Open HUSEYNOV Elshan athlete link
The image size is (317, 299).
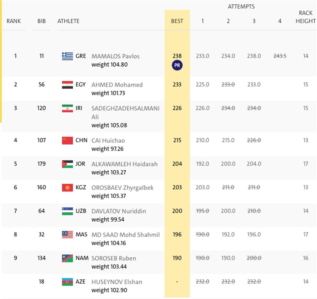coord(116,282)
